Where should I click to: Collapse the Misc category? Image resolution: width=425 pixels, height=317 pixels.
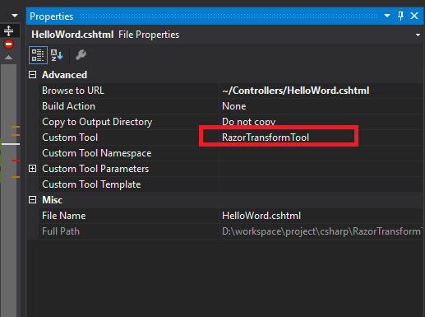click(x=33, y=200)
